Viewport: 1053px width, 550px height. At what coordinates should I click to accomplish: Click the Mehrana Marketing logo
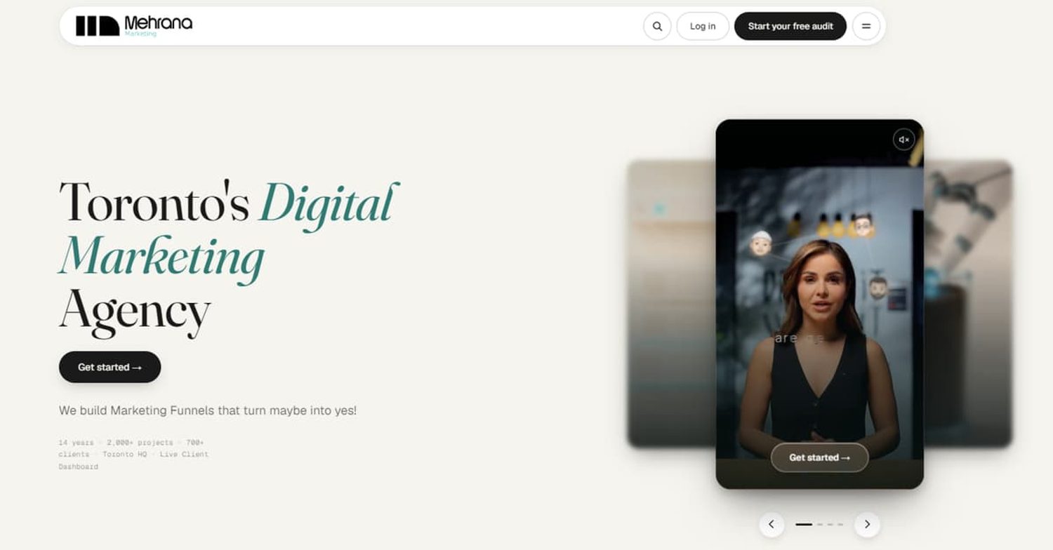tap(134, 26)
